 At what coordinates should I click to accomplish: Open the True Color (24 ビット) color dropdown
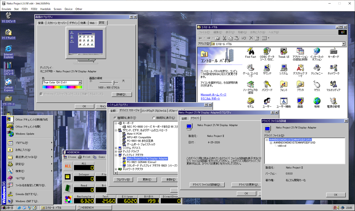[80, 82]
